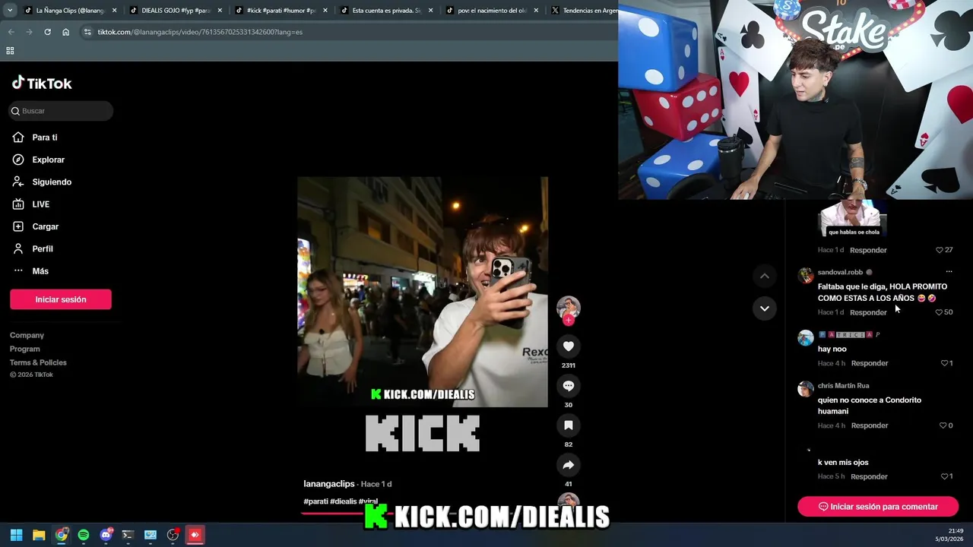Open options menu on sandoval.robb comment
Viewport: 973px width, 547px height.
(949, 272)
